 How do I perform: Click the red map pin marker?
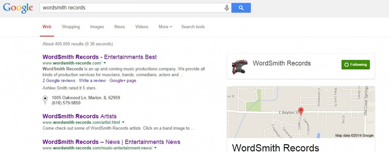pos(301,112)
